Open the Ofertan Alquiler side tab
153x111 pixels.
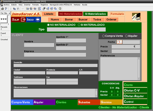pos(135,96)
